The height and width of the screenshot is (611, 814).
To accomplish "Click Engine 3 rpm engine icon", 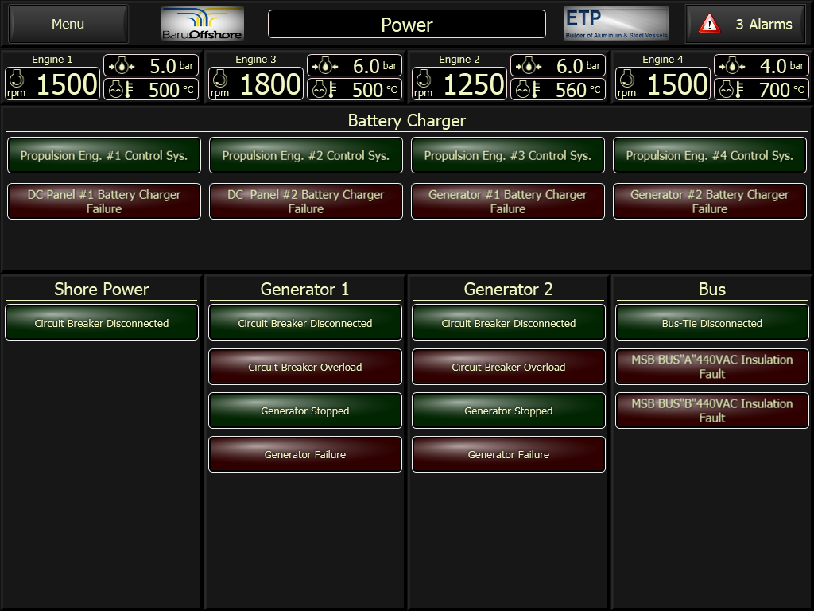I will pyautogui.click(x=220, y=79).
